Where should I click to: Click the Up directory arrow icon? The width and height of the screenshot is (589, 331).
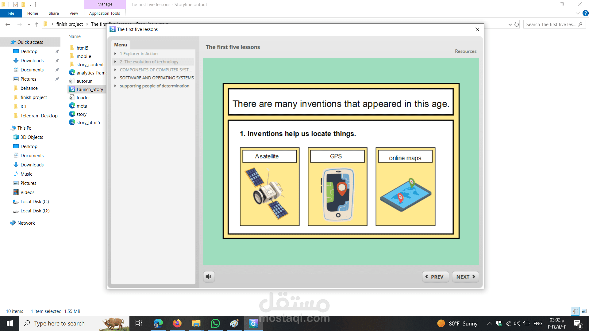(37, 25)
